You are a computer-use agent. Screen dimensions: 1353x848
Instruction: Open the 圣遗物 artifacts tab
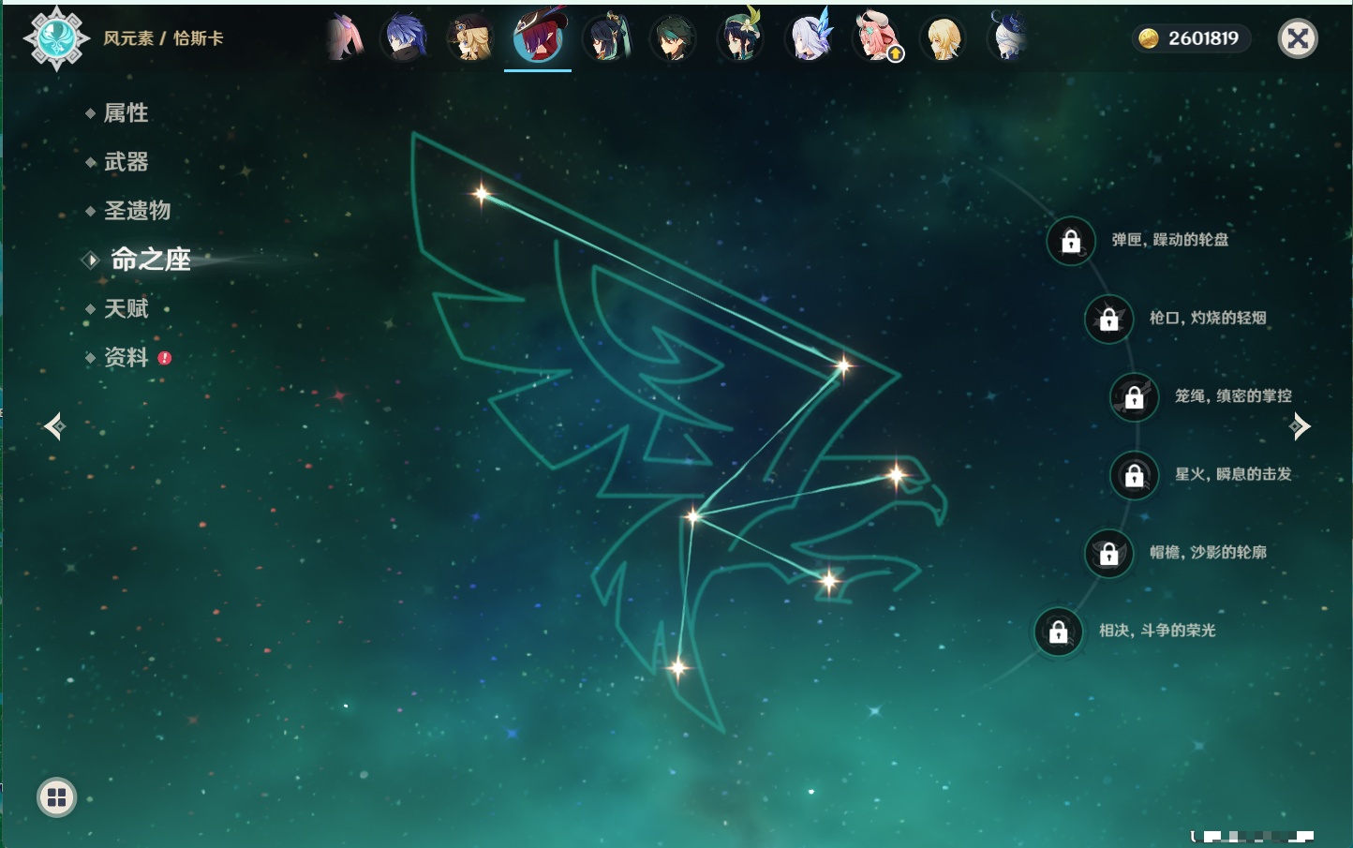tap(137, 211)
